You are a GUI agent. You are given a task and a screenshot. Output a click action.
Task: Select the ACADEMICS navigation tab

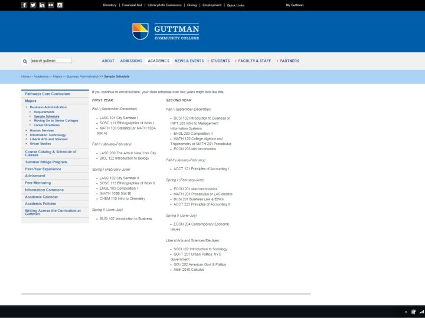[x=159, y=61]
